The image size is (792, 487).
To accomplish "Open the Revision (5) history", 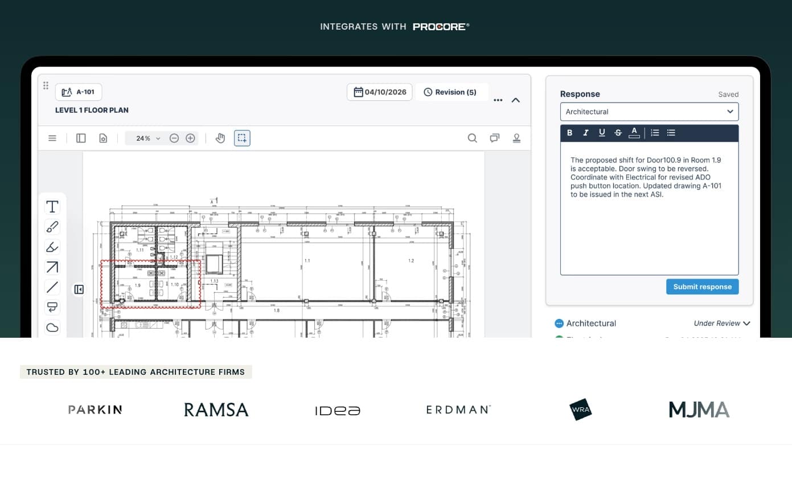I will [452, 92].
